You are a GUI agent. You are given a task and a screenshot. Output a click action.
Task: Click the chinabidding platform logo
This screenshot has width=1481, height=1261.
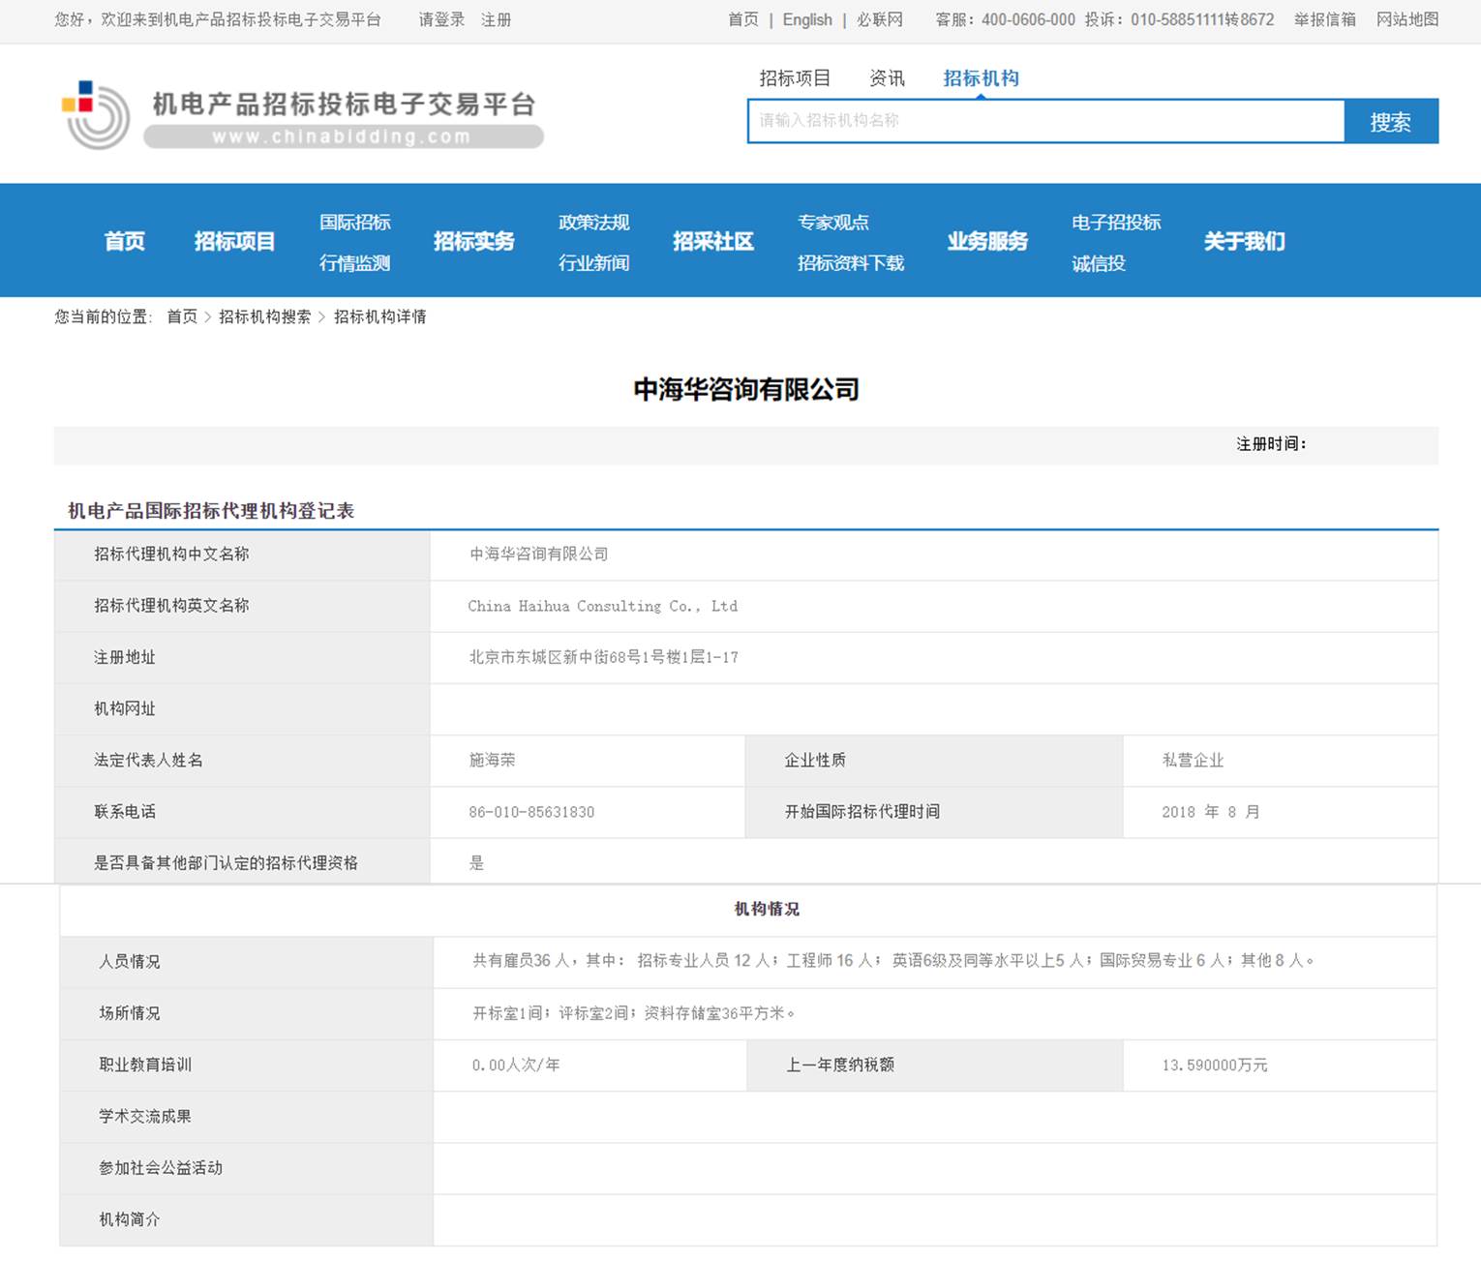(x=302, y=115)
